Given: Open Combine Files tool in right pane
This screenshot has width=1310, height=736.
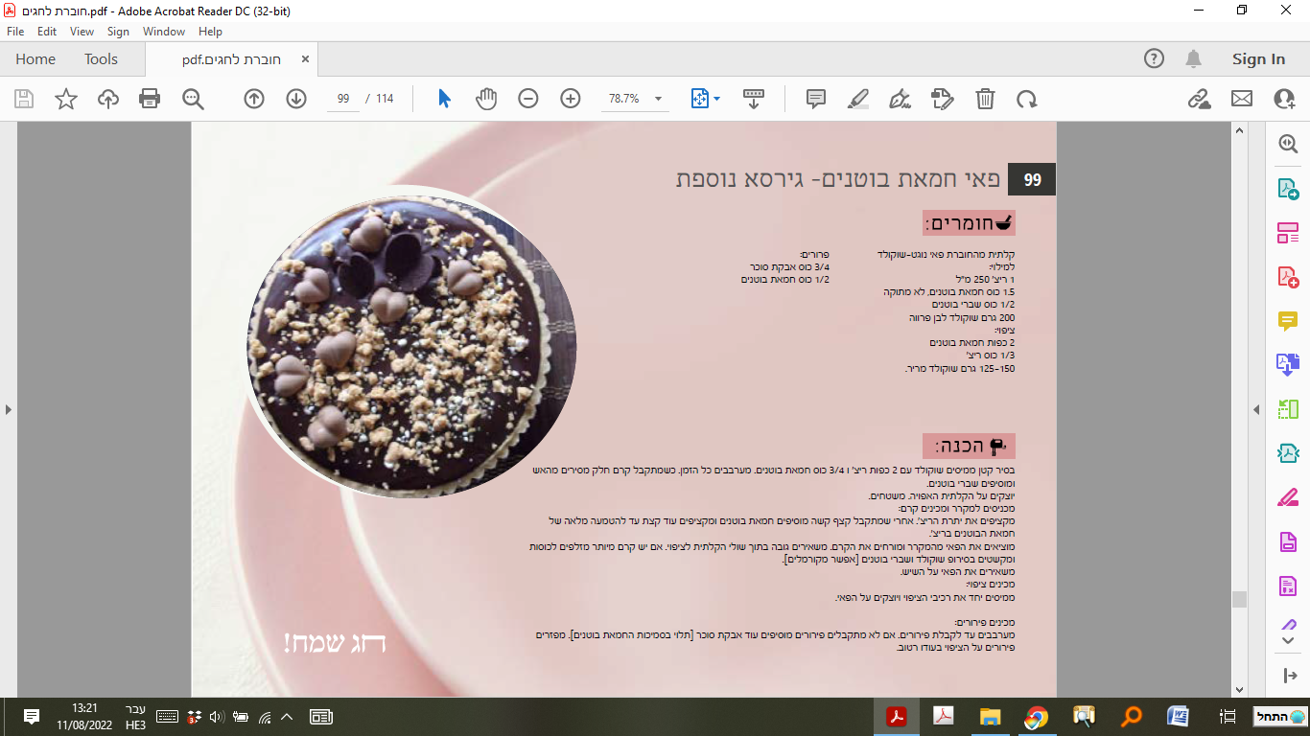Looking at the screenshot, I should click(x=1288, y=364).
